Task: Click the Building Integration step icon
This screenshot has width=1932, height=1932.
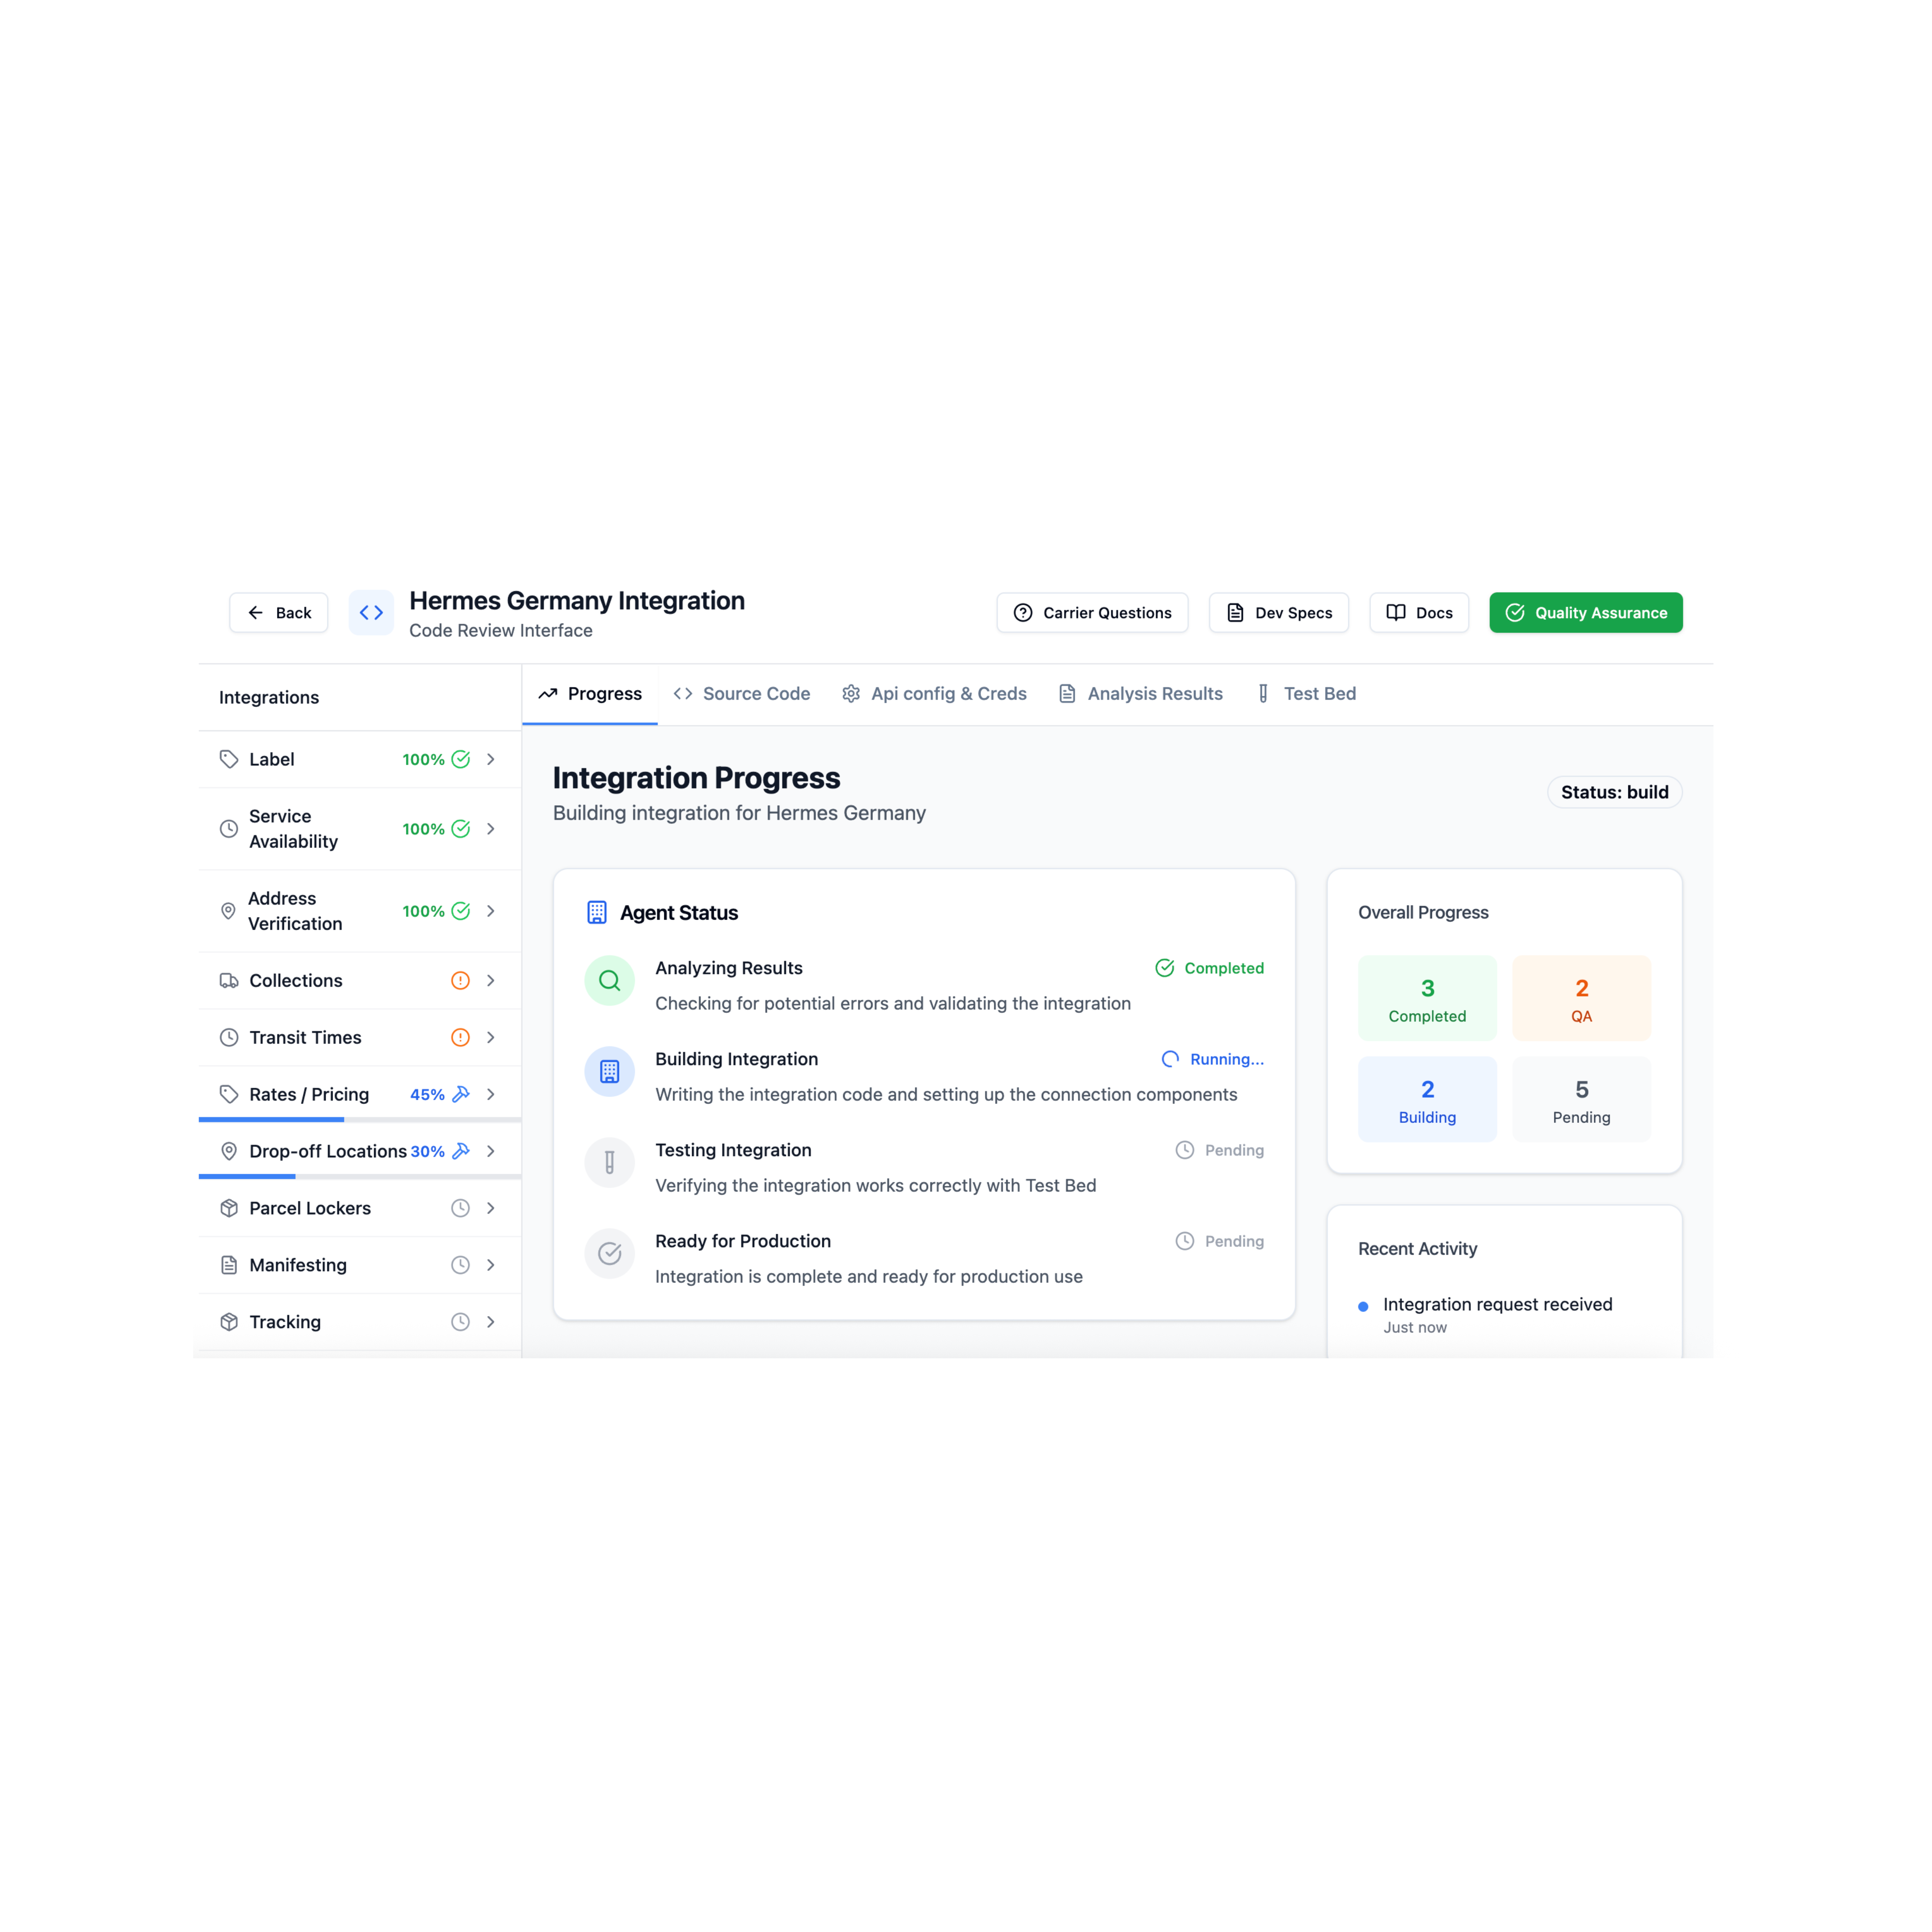Action: pos(609,1071)
